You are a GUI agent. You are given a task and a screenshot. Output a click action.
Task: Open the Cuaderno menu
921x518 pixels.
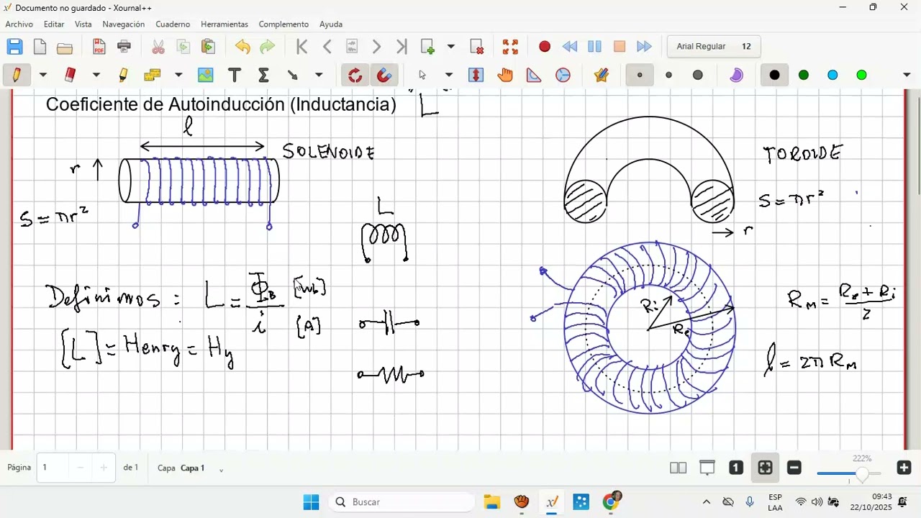click(173, 24)
